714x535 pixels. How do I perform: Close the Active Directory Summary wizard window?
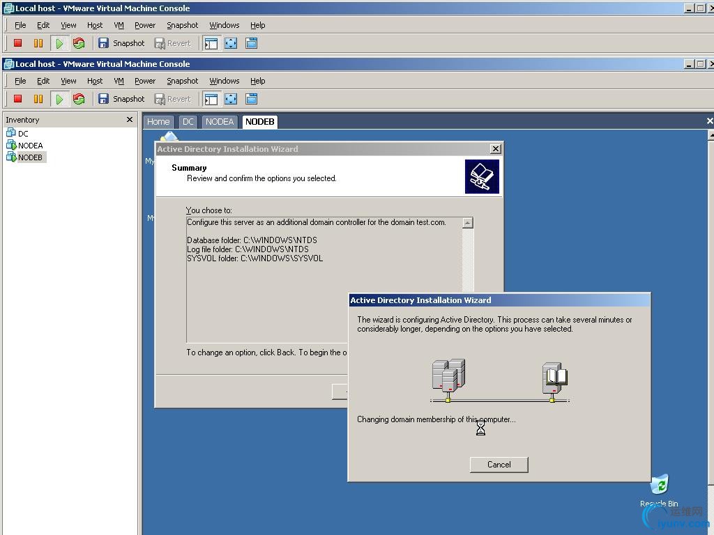point(496,149)
